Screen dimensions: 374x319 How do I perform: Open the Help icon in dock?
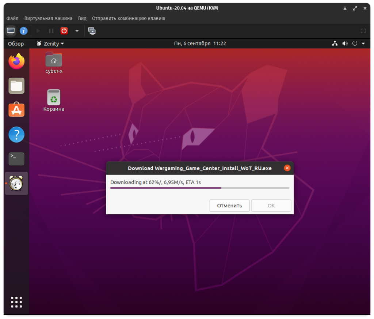pyautogui.click(x=16, y=135)
